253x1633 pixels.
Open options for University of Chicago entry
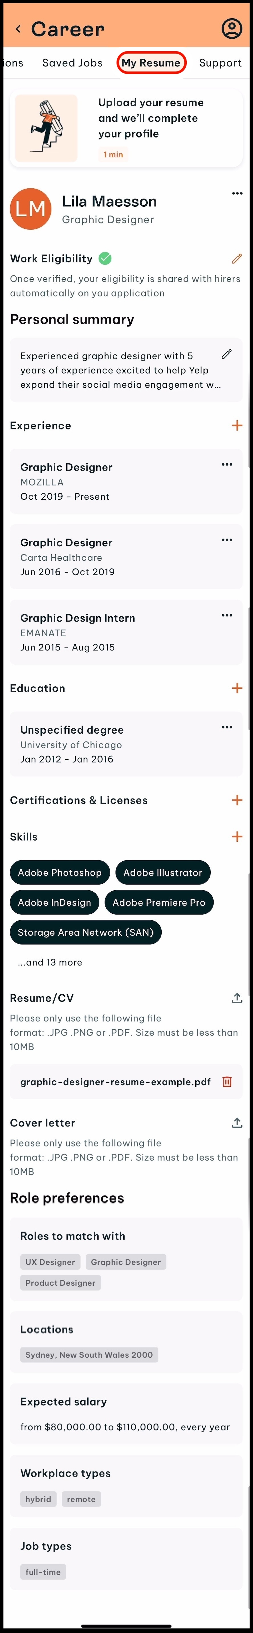(226, 727)
